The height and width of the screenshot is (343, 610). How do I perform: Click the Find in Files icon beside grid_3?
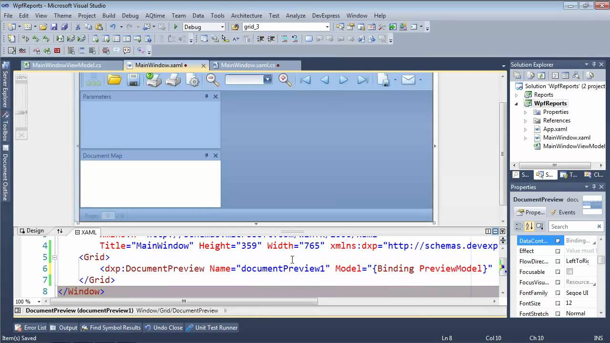click(235, 27)
